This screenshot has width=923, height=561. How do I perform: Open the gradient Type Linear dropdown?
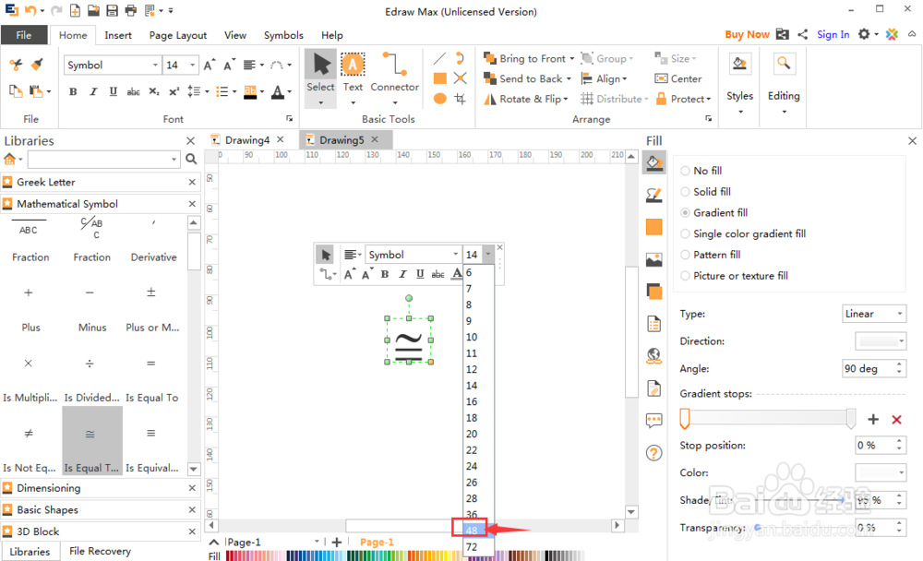click(x=874, y=314)
